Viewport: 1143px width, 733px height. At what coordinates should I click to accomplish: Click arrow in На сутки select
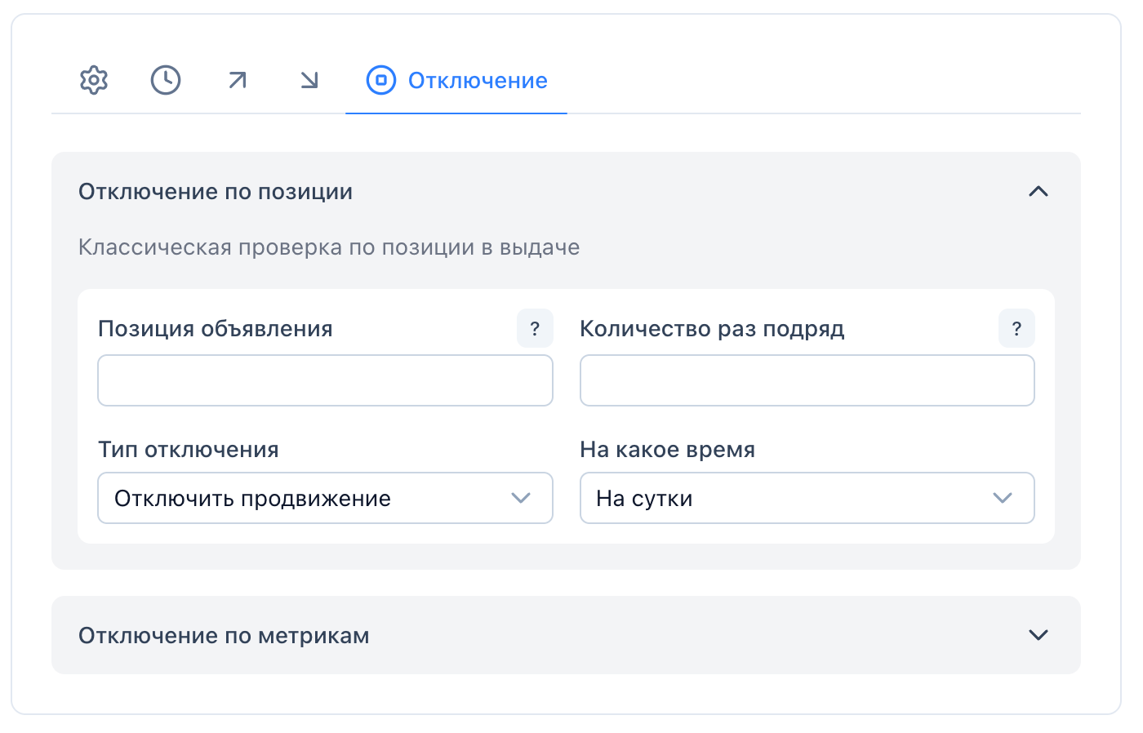[x=1003, y=498]
